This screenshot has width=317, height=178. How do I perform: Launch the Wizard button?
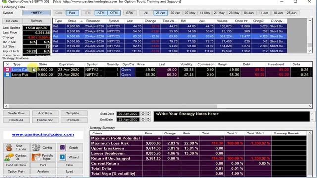(x=70, y=157)
